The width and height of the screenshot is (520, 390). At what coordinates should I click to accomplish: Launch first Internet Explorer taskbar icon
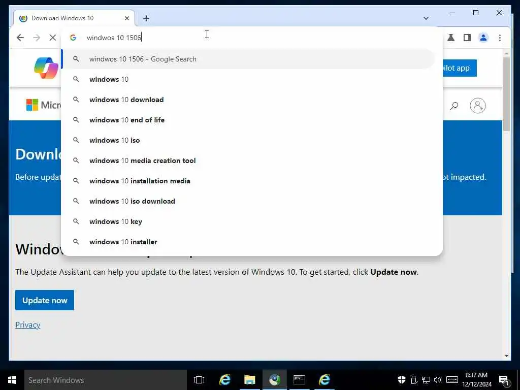(x=224, y=380)
